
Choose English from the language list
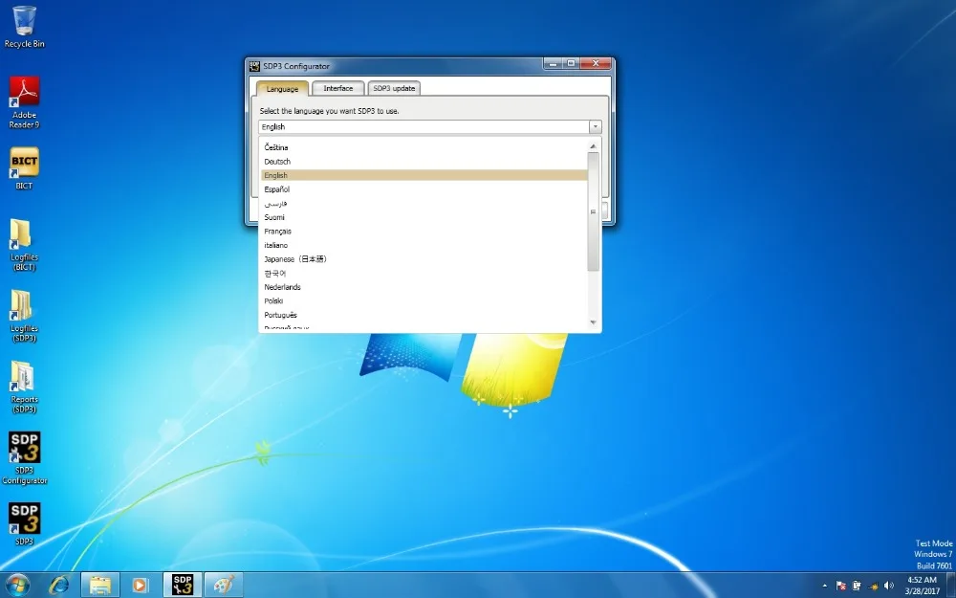[424, 175]
